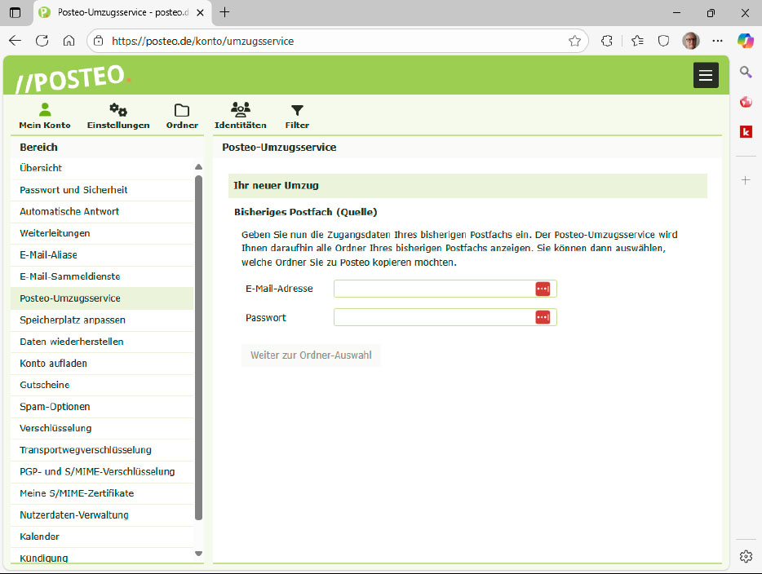Go to E-Mail-Aliase in sidebar
This screenshot has height=574, width=762.
(x=48, y=255)
